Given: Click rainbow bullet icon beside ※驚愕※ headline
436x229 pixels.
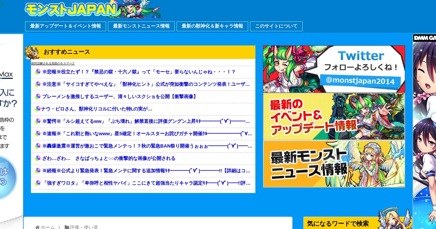Looking at the screenshot, I should click(x=37, y=121).
